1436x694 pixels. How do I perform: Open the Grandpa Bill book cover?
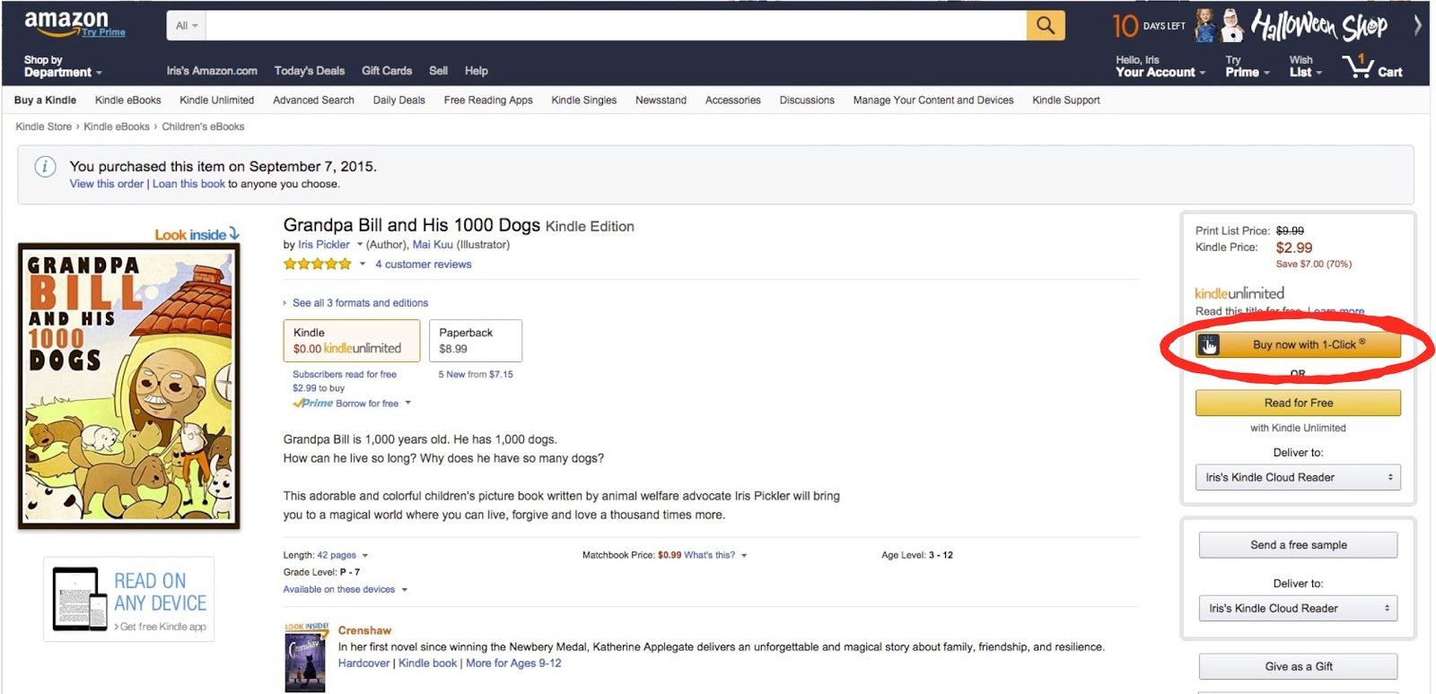(129, 386)
